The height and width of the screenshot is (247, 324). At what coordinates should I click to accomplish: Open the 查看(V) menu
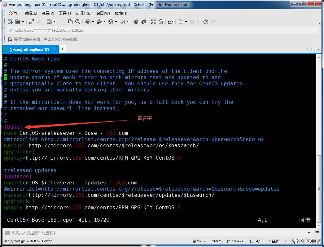[48, 13]
